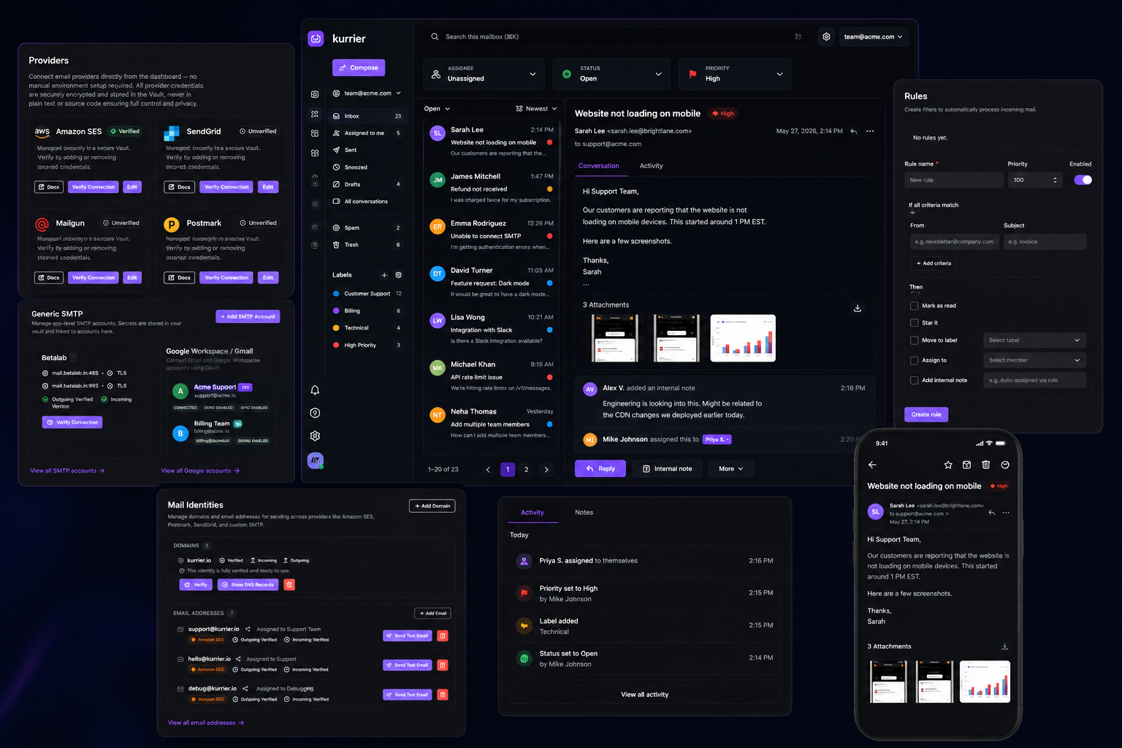Open Assignee Unassigned dropdown

(484, 74)
